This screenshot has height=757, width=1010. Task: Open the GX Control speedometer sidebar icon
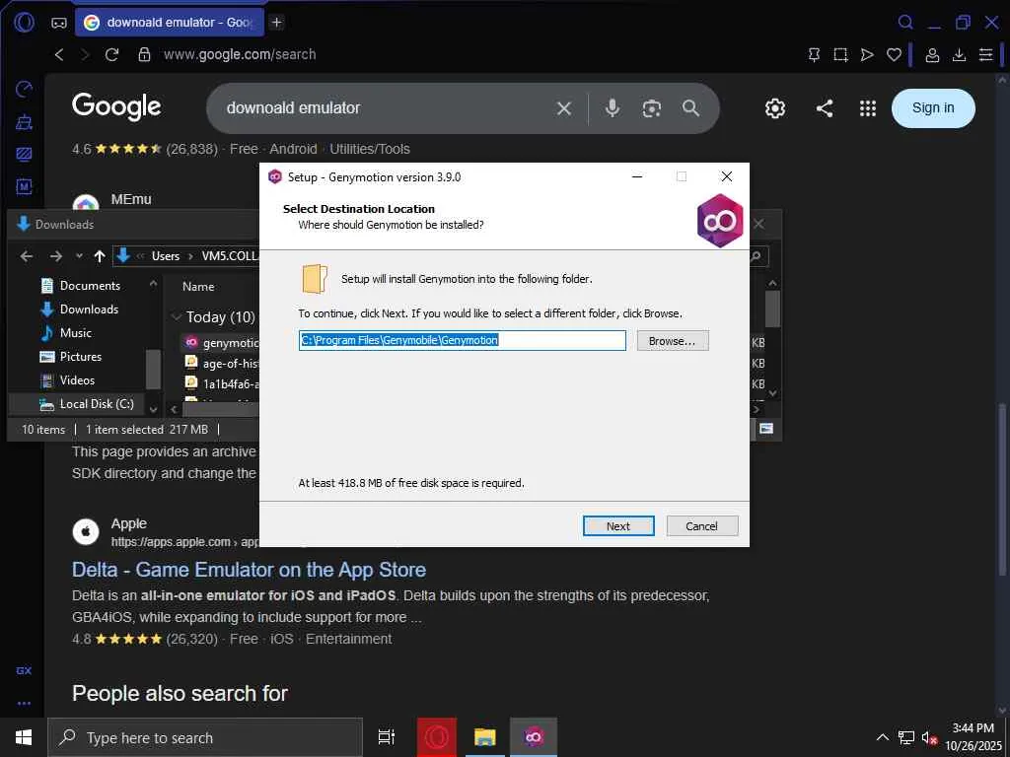24,89
